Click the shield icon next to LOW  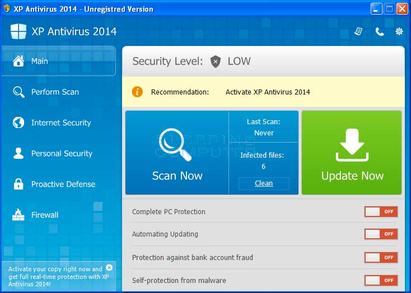click(216, 62)
